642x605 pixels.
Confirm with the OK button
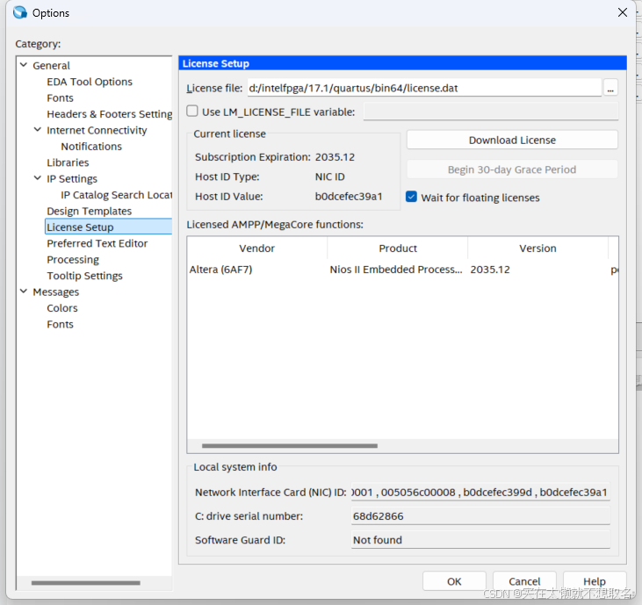point(454,581)
